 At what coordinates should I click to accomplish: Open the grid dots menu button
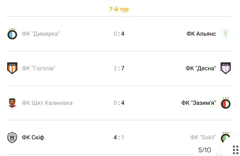(235, 150)
